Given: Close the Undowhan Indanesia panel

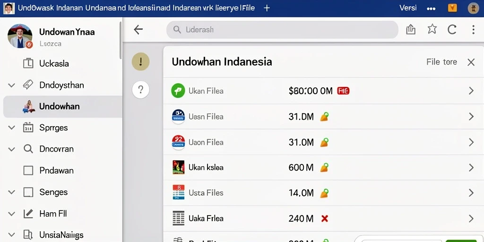Looking at the screenshot, I should point(471,62).
